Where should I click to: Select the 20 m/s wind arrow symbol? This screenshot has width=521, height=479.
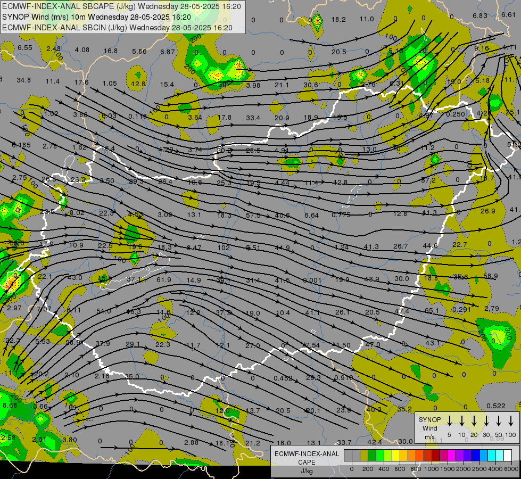click(474, 421)
